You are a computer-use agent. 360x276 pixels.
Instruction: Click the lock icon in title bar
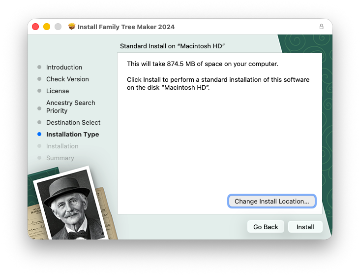coord(322,27)
